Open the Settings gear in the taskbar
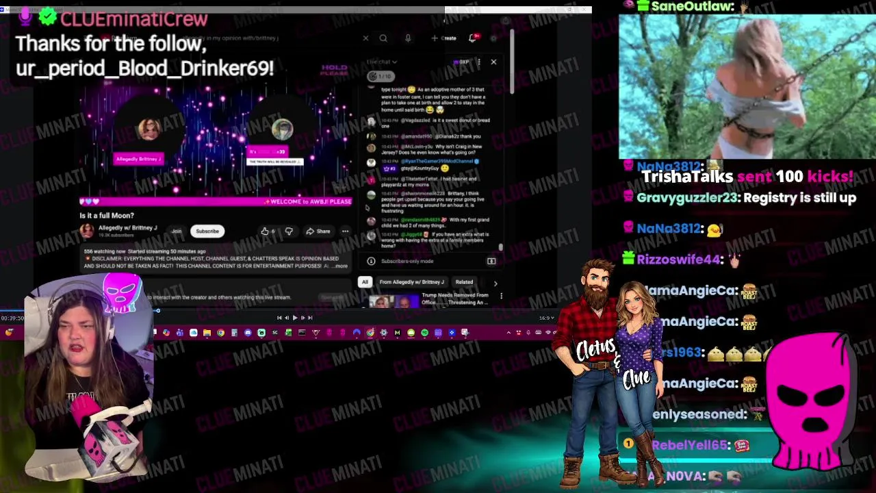 [384, 333]
